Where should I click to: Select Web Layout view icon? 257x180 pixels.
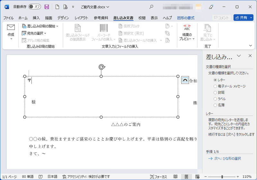[197, 177]
